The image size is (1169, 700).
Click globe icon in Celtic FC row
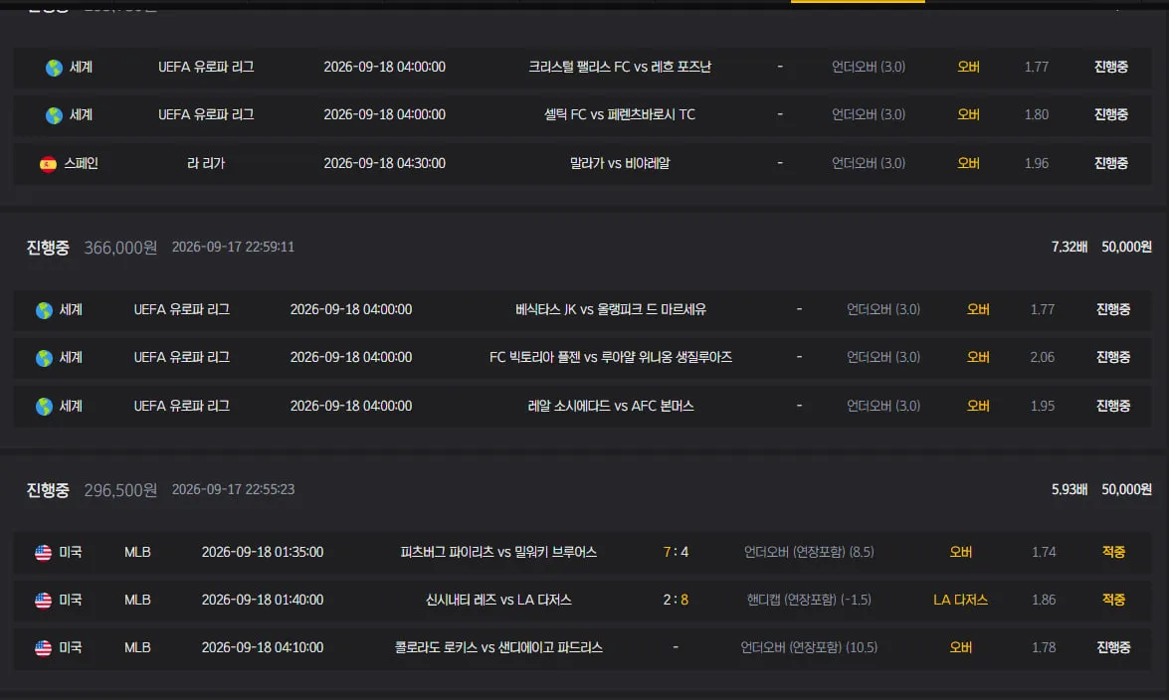[x=54, y=115]
